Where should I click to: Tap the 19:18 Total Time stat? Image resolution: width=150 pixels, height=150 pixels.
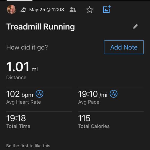[x=39, y=121]
